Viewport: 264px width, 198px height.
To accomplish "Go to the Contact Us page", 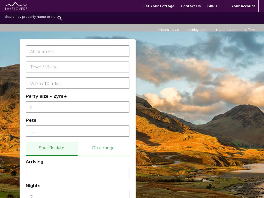I will (191, 6).
